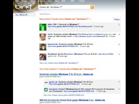Open basicminds' profile photo
This screenshot has width=139, height=104.
43,47
